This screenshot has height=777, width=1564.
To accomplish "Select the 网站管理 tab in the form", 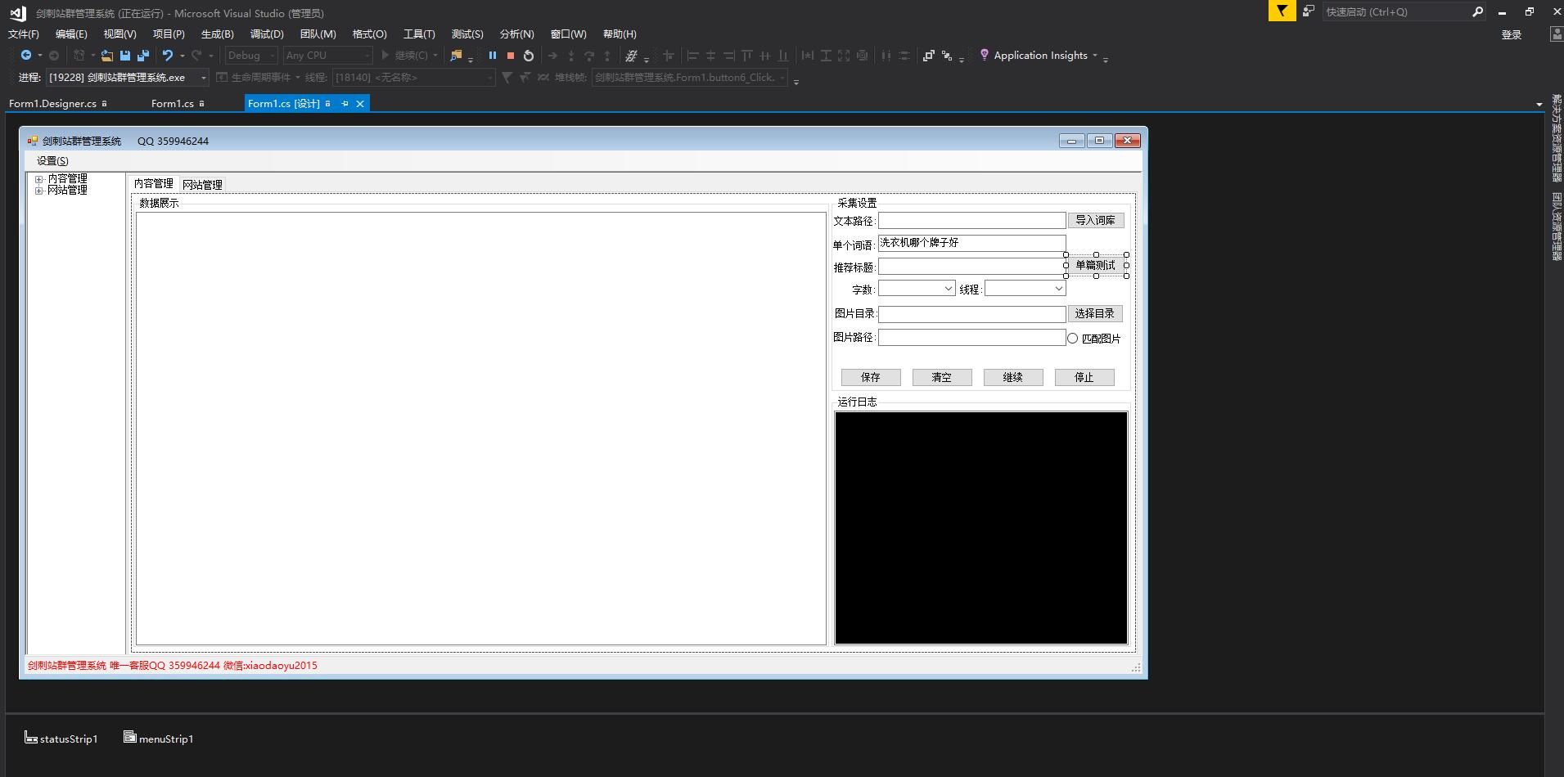I will point(202,185).
